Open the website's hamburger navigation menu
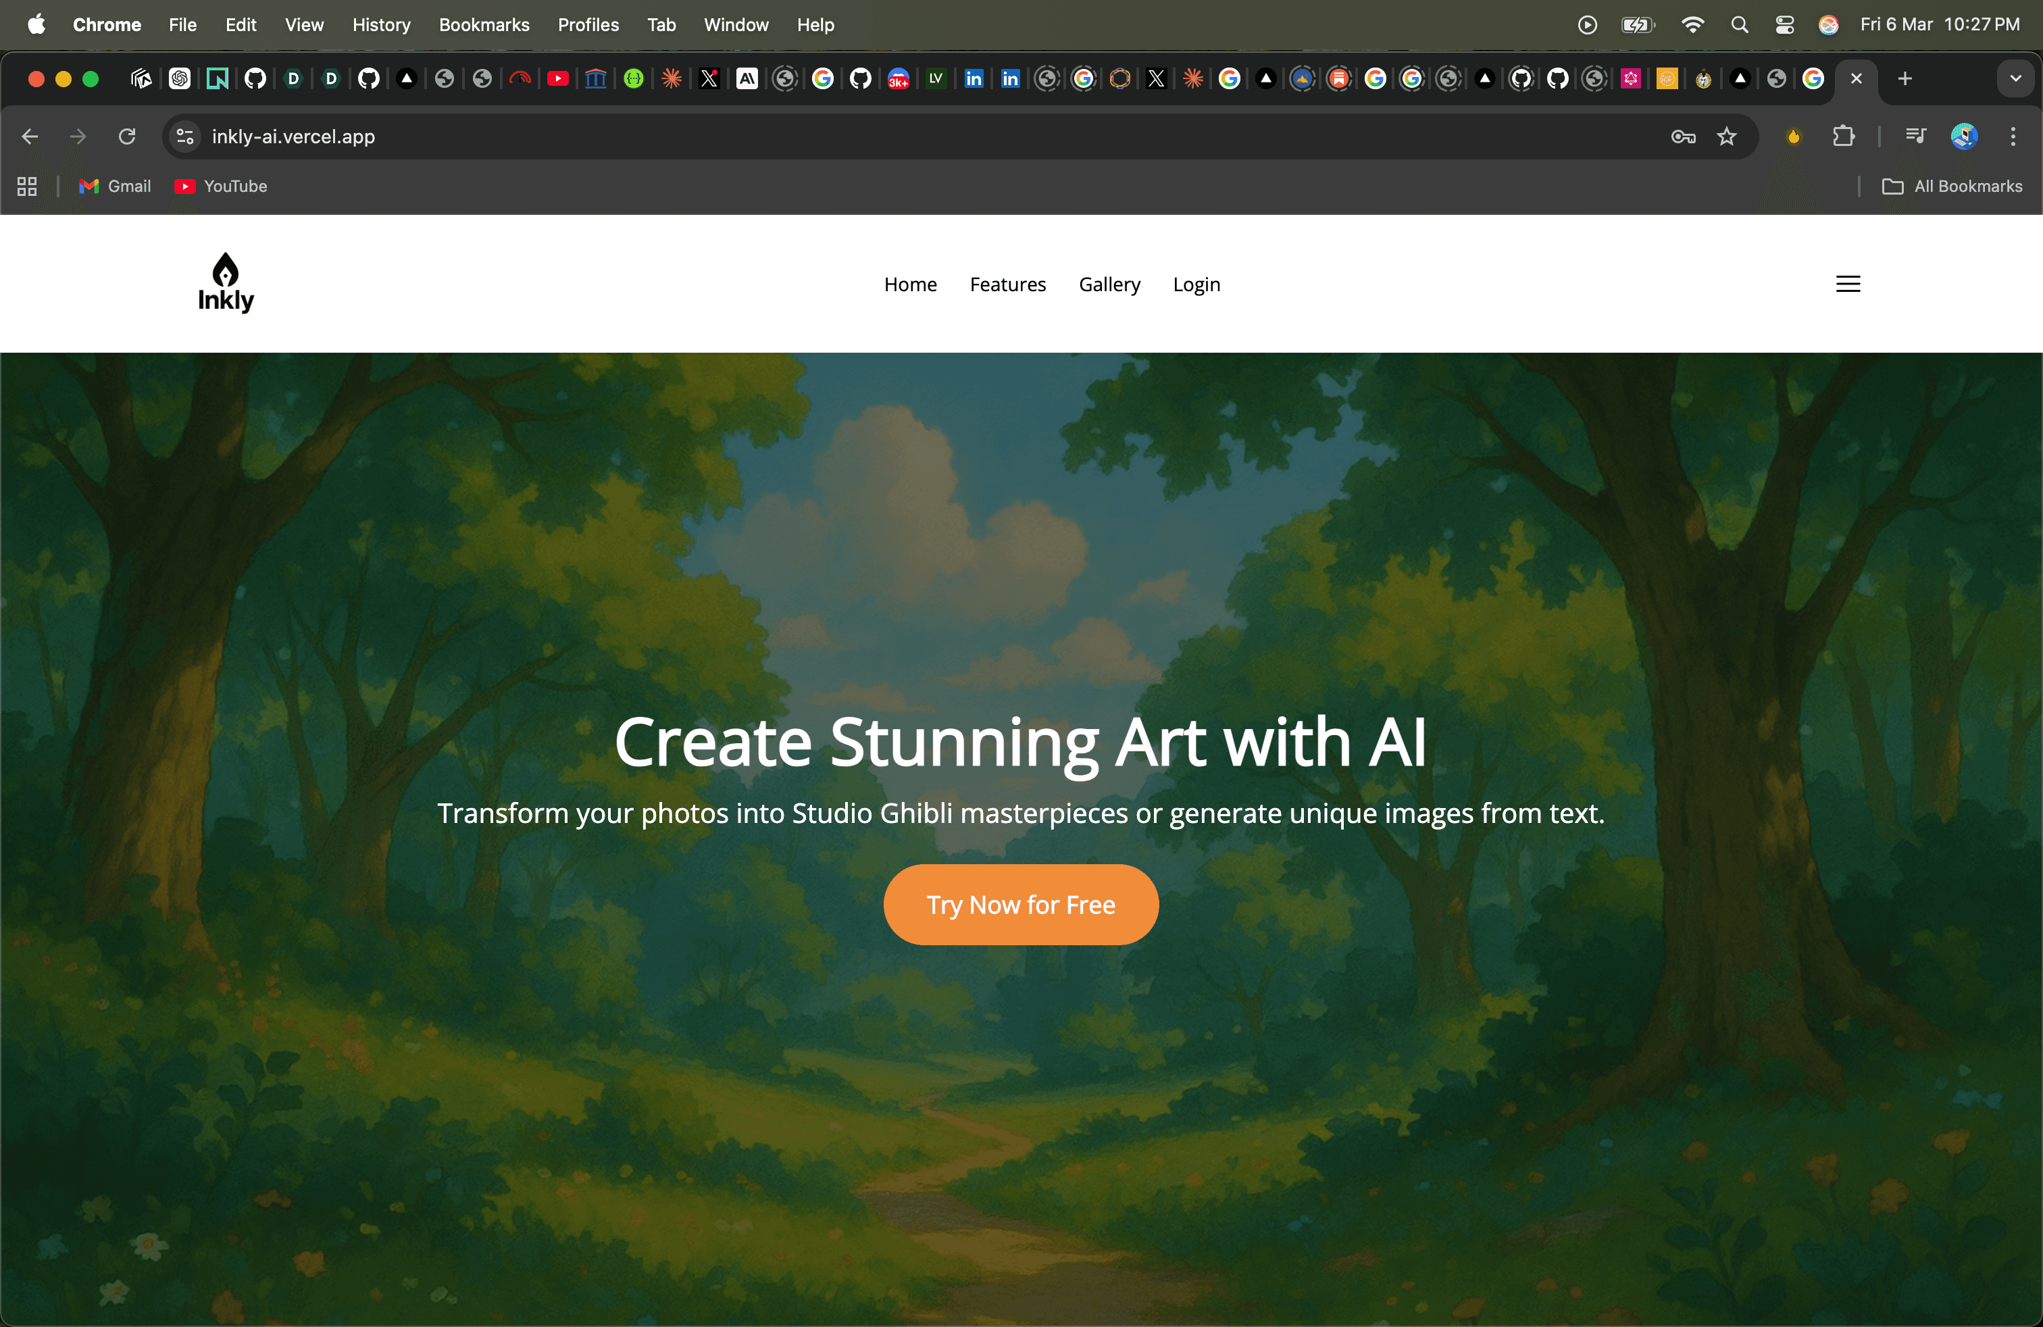 pyautogui.click(x=1848, y=284)
